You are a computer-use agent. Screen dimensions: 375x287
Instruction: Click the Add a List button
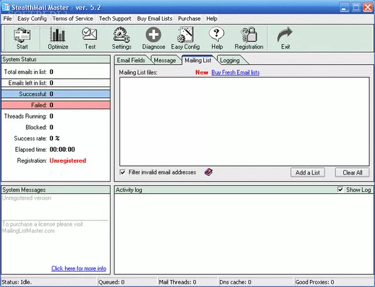(307, 172)
